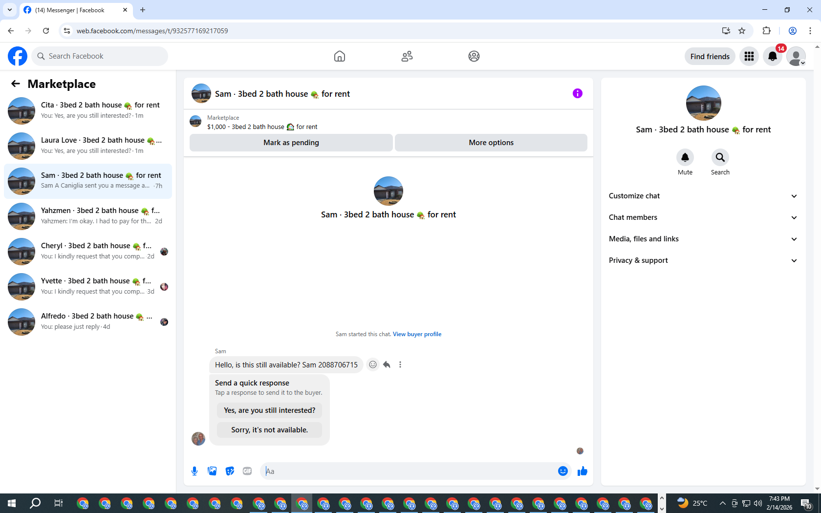Open Windows taskbar search

tap(35, 503)
